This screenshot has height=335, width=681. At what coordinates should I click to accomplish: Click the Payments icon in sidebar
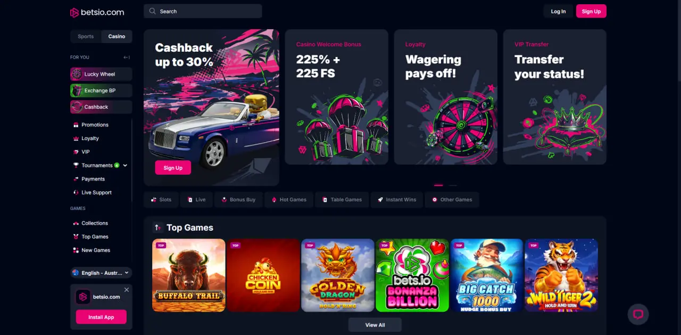(x=76, y=179)
